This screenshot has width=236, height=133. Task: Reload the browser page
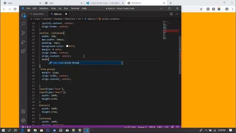(x=15, y=9)
